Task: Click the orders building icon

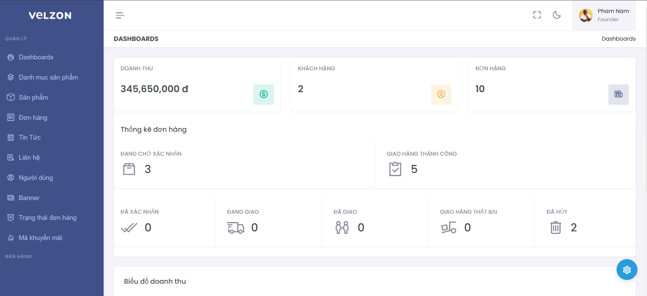Action: [618, 94]
